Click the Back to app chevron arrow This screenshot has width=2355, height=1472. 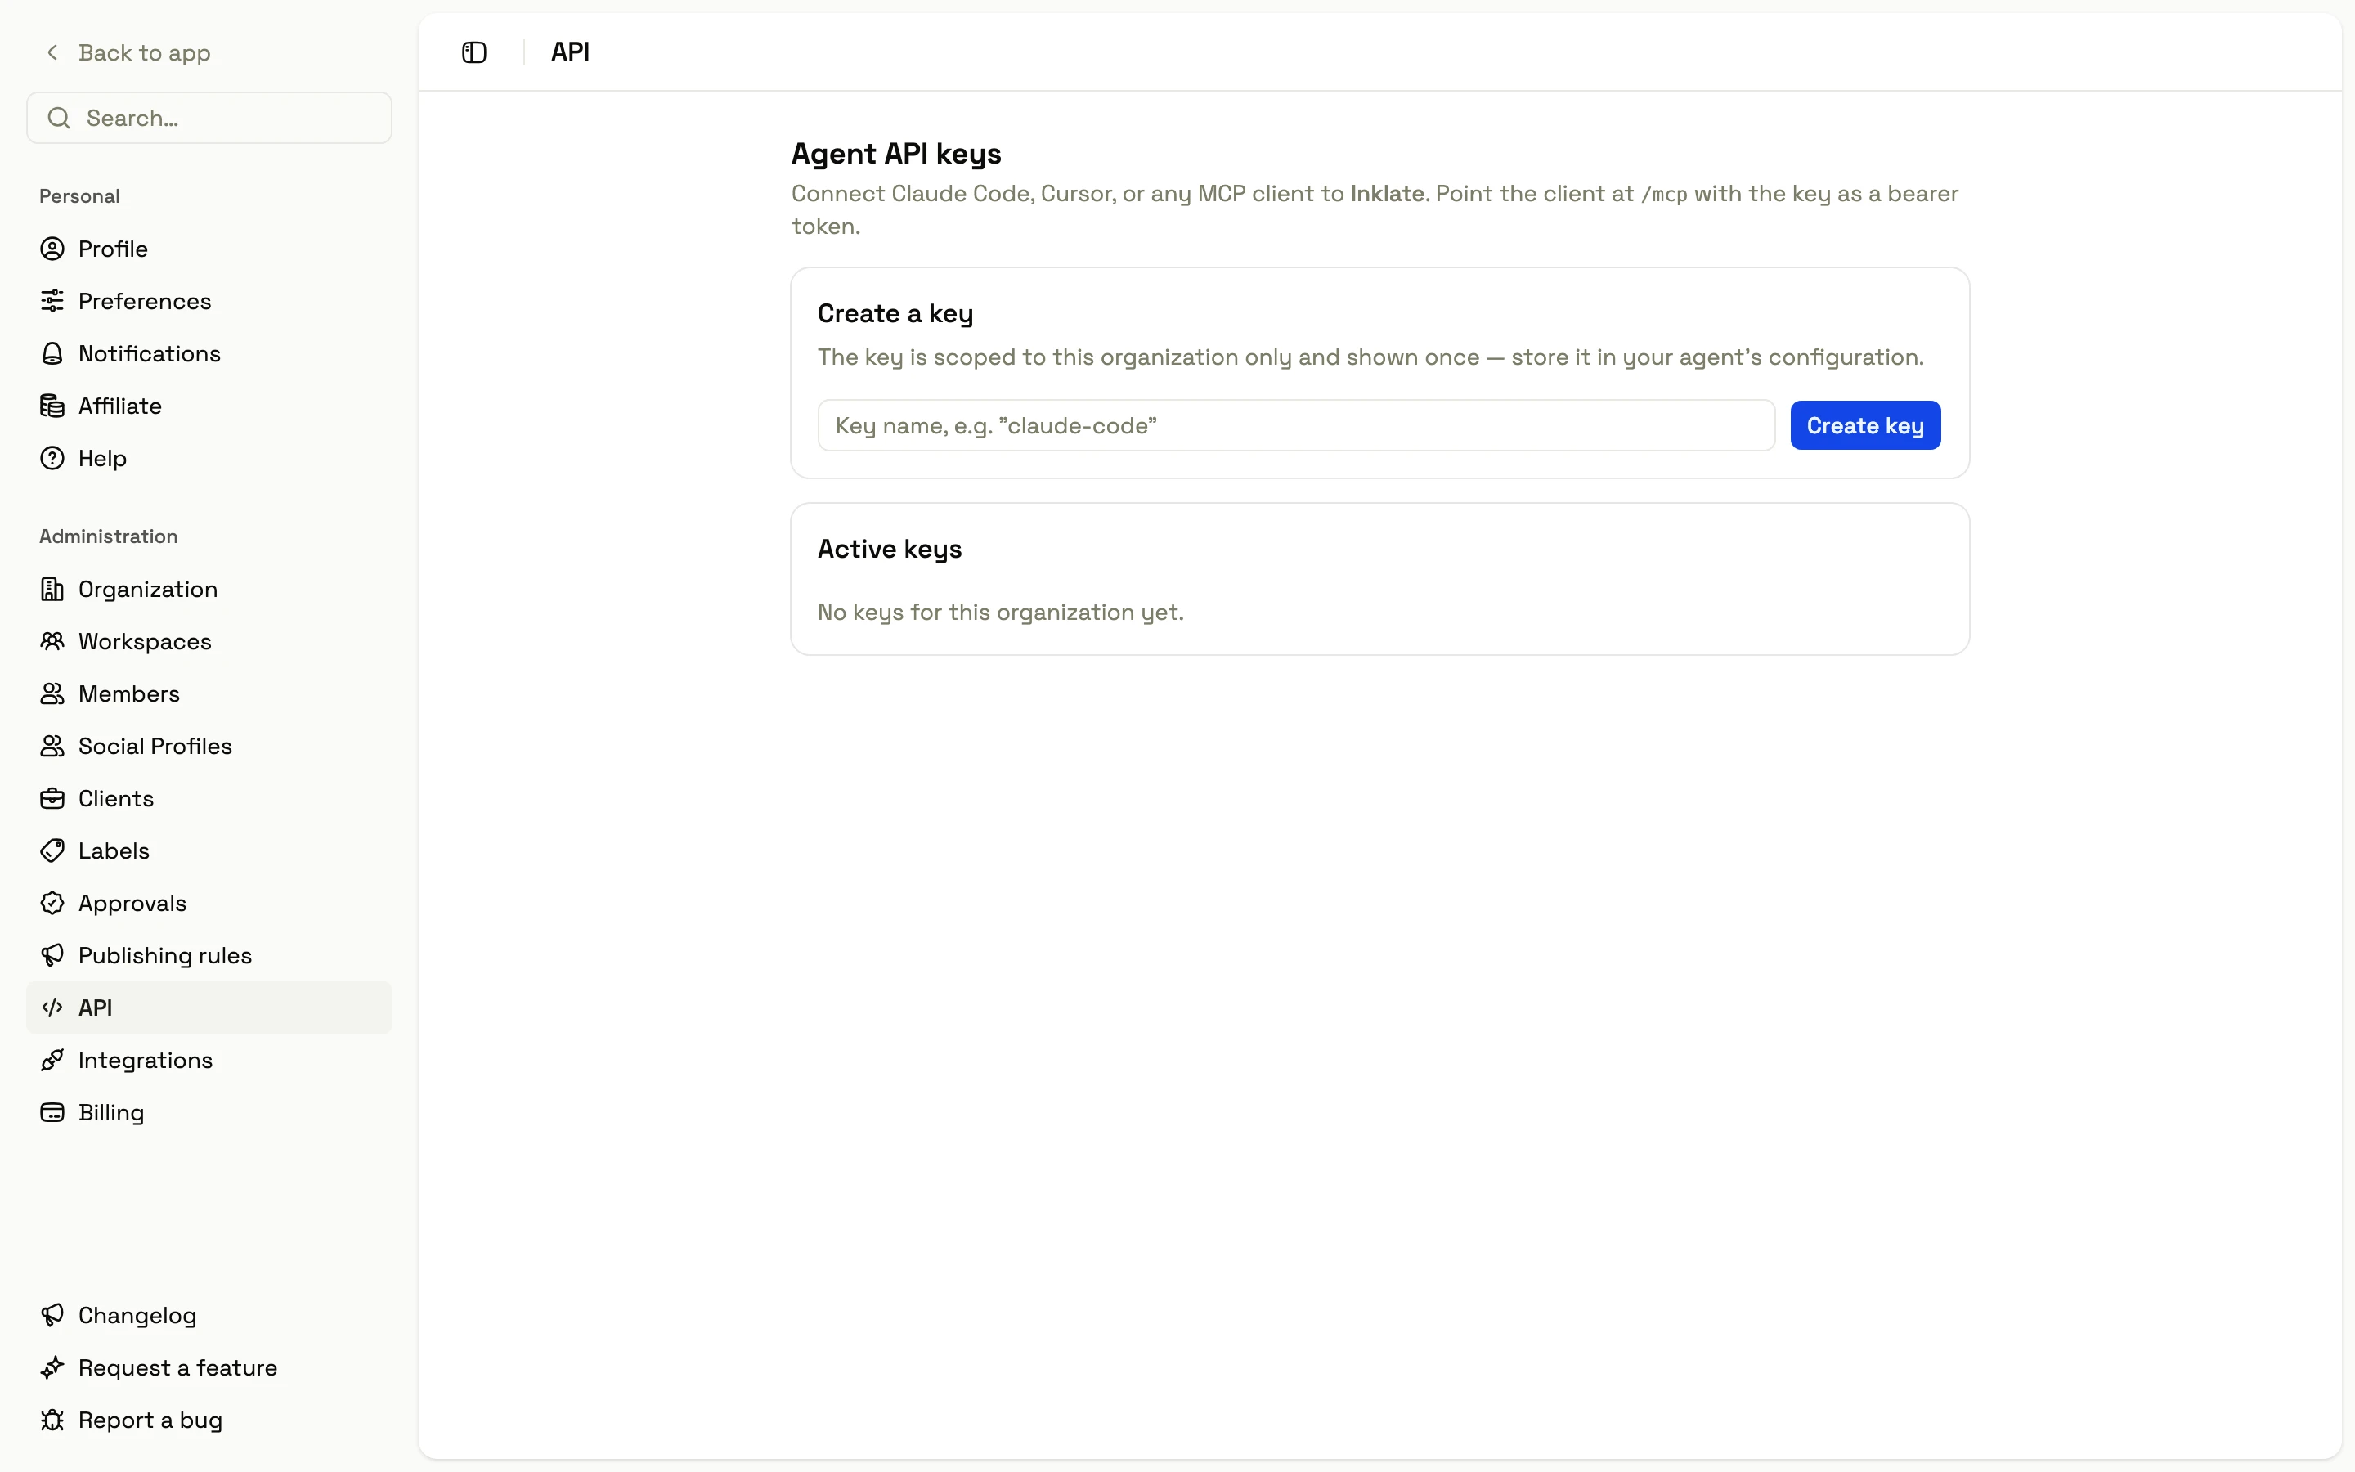pos(52,52)
